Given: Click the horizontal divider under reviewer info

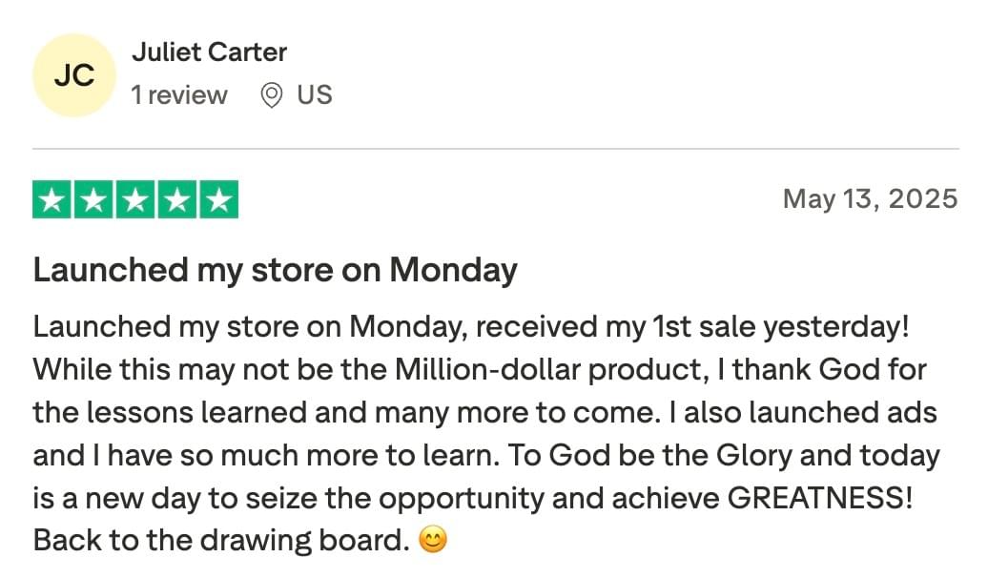Looking at the screenshot, I should pyautogui.click(x=496, y=150).
